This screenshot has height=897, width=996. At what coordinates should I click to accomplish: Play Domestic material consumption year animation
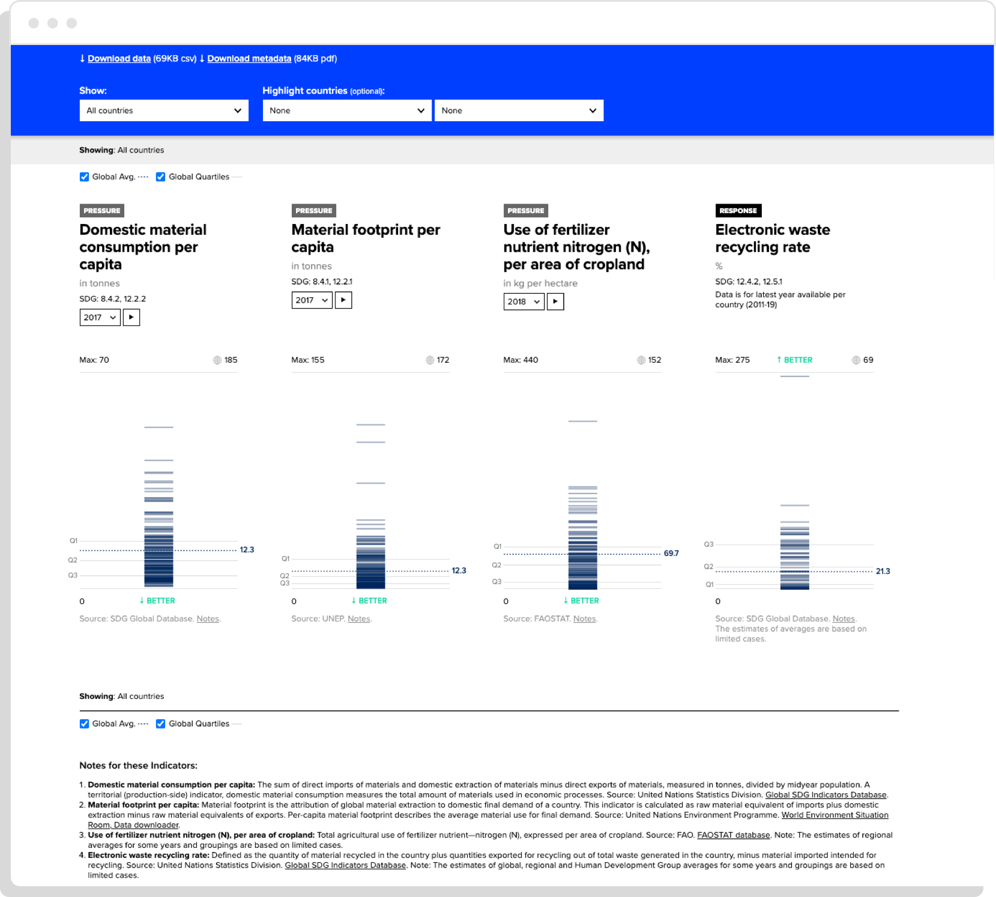click(131, 317)
